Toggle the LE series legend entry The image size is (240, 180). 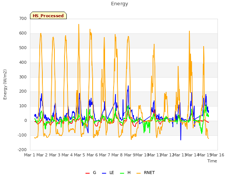(108, 172)
